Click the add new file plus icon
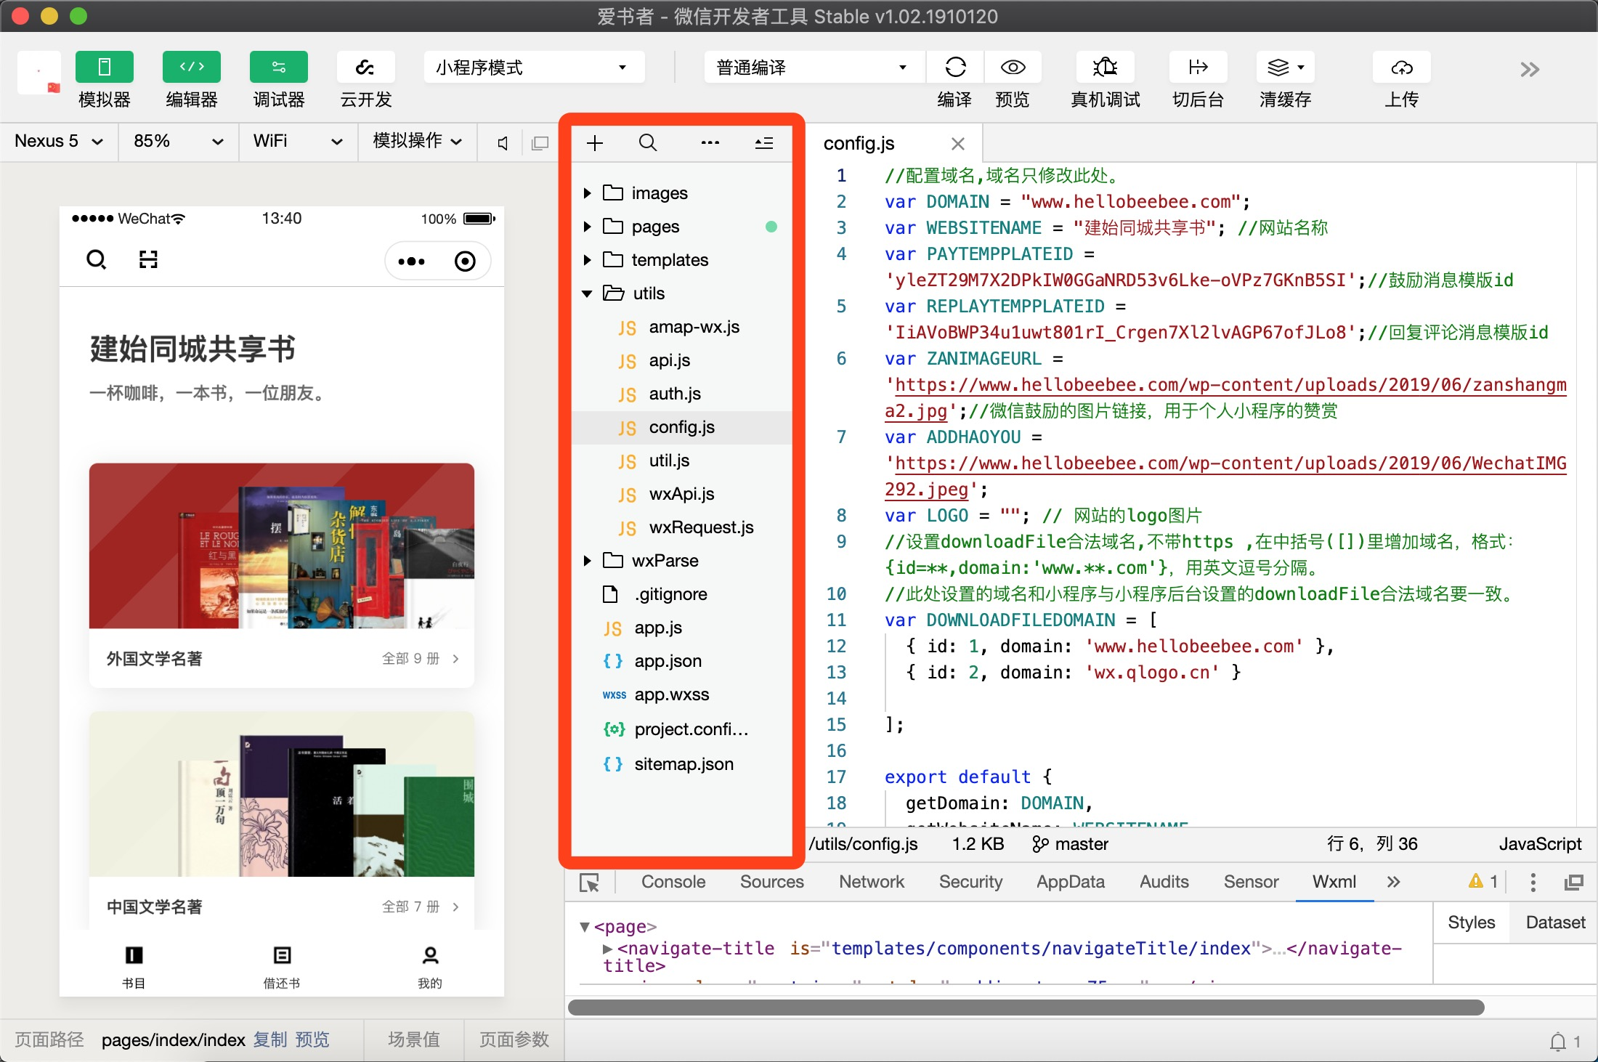The width and height of the screenshot is (1598, 1062). tap(595, 143)
